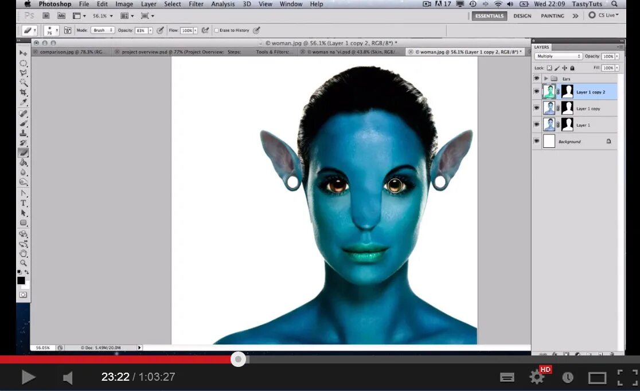This screenshot has width=640, height=391.
Task: Toggle lock all for layer
Action: [x=572, y=68]
